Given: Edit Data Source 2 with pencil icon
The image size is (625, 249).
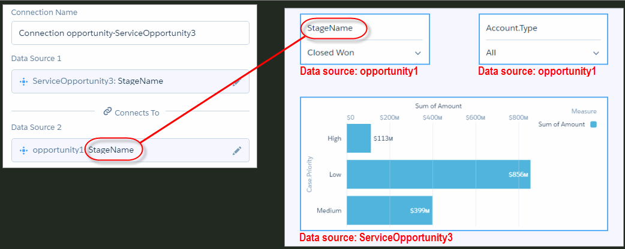Looking at the screenshot, I should coord(237,150).
